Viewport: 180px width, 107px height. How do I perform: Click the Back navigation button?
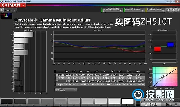tap(151, 104)
